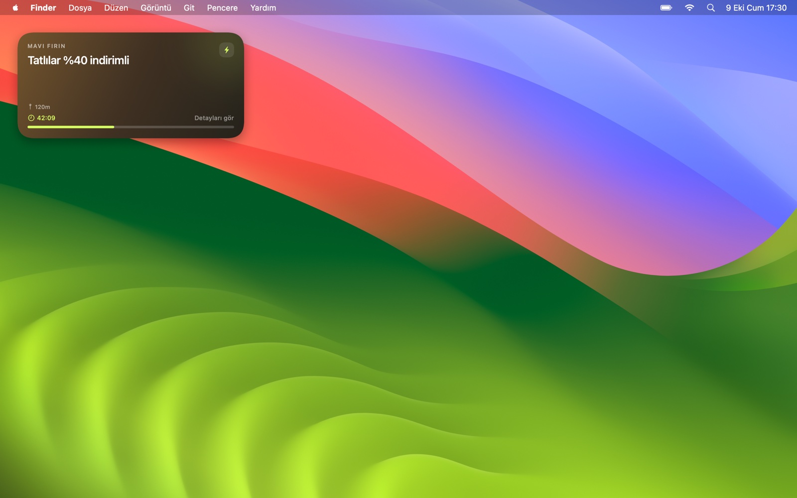Click the 120m distance text

tap(42, 107)
